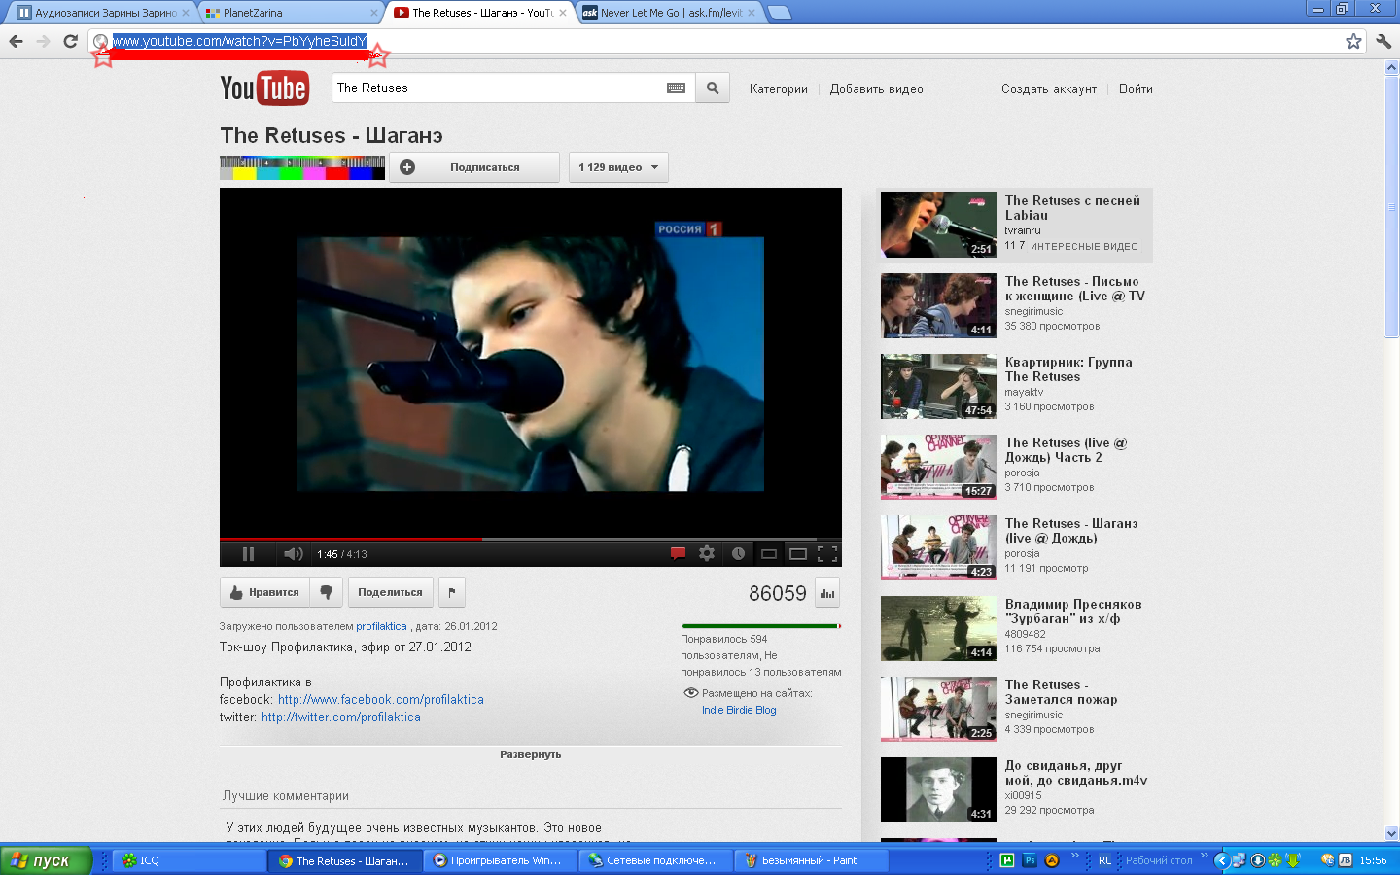
Task: Enter fullscreen video mode
Action: [x=827, y=554]
